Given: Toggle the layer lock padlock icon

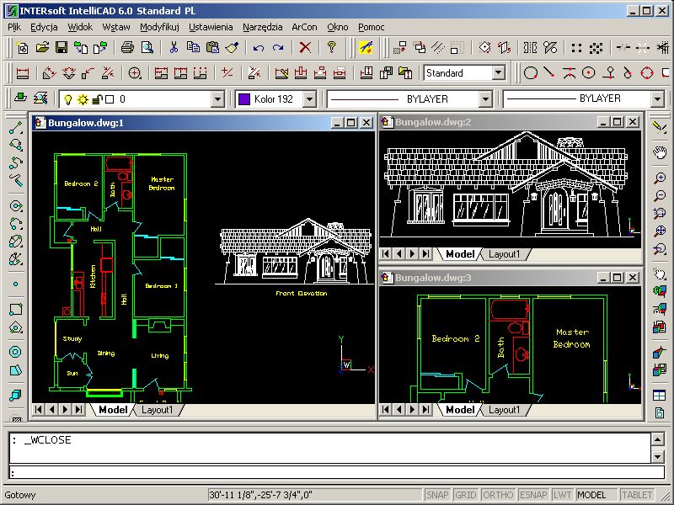Looking at the screenshot, I should [97, 99].
